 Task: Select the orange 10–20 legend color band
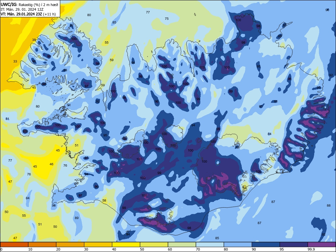[42, 245]
